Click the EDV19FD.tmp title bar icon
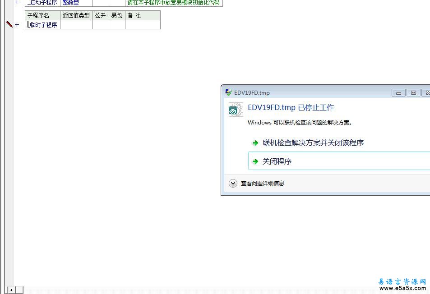The image size is (430, 294). point(228,92)
